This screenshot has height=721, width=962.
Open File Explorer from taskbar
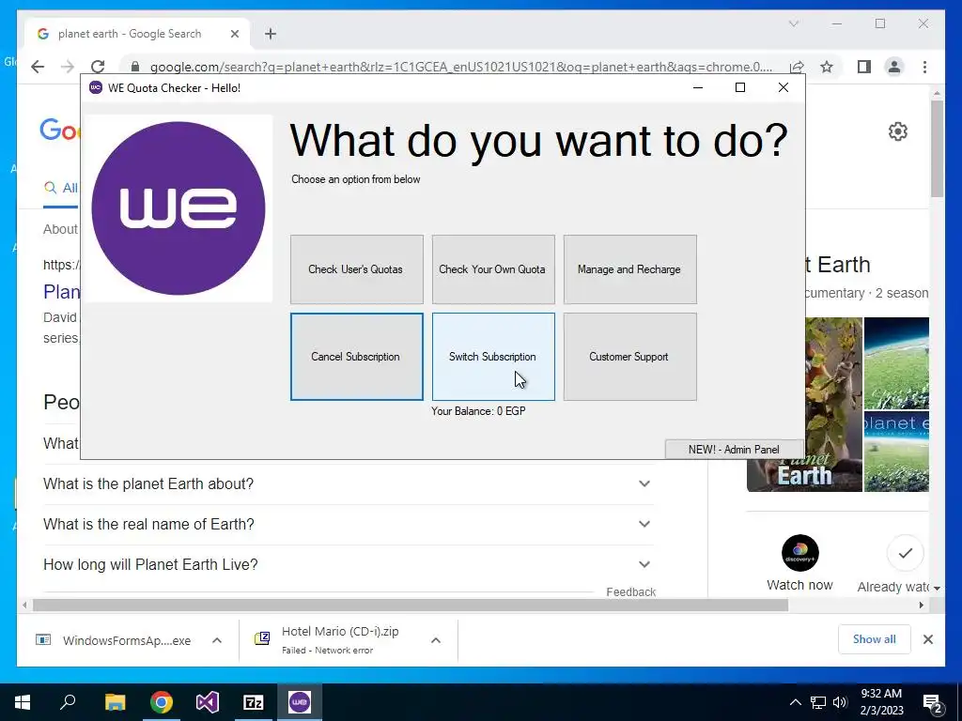(x=115, y=702)
